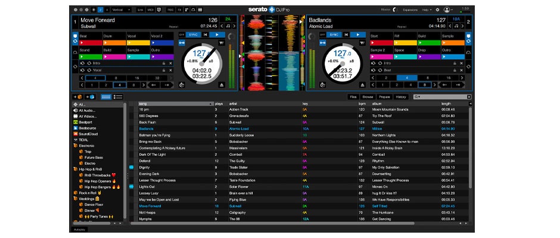
Task: Click the Expansions button
Action: 410,10
